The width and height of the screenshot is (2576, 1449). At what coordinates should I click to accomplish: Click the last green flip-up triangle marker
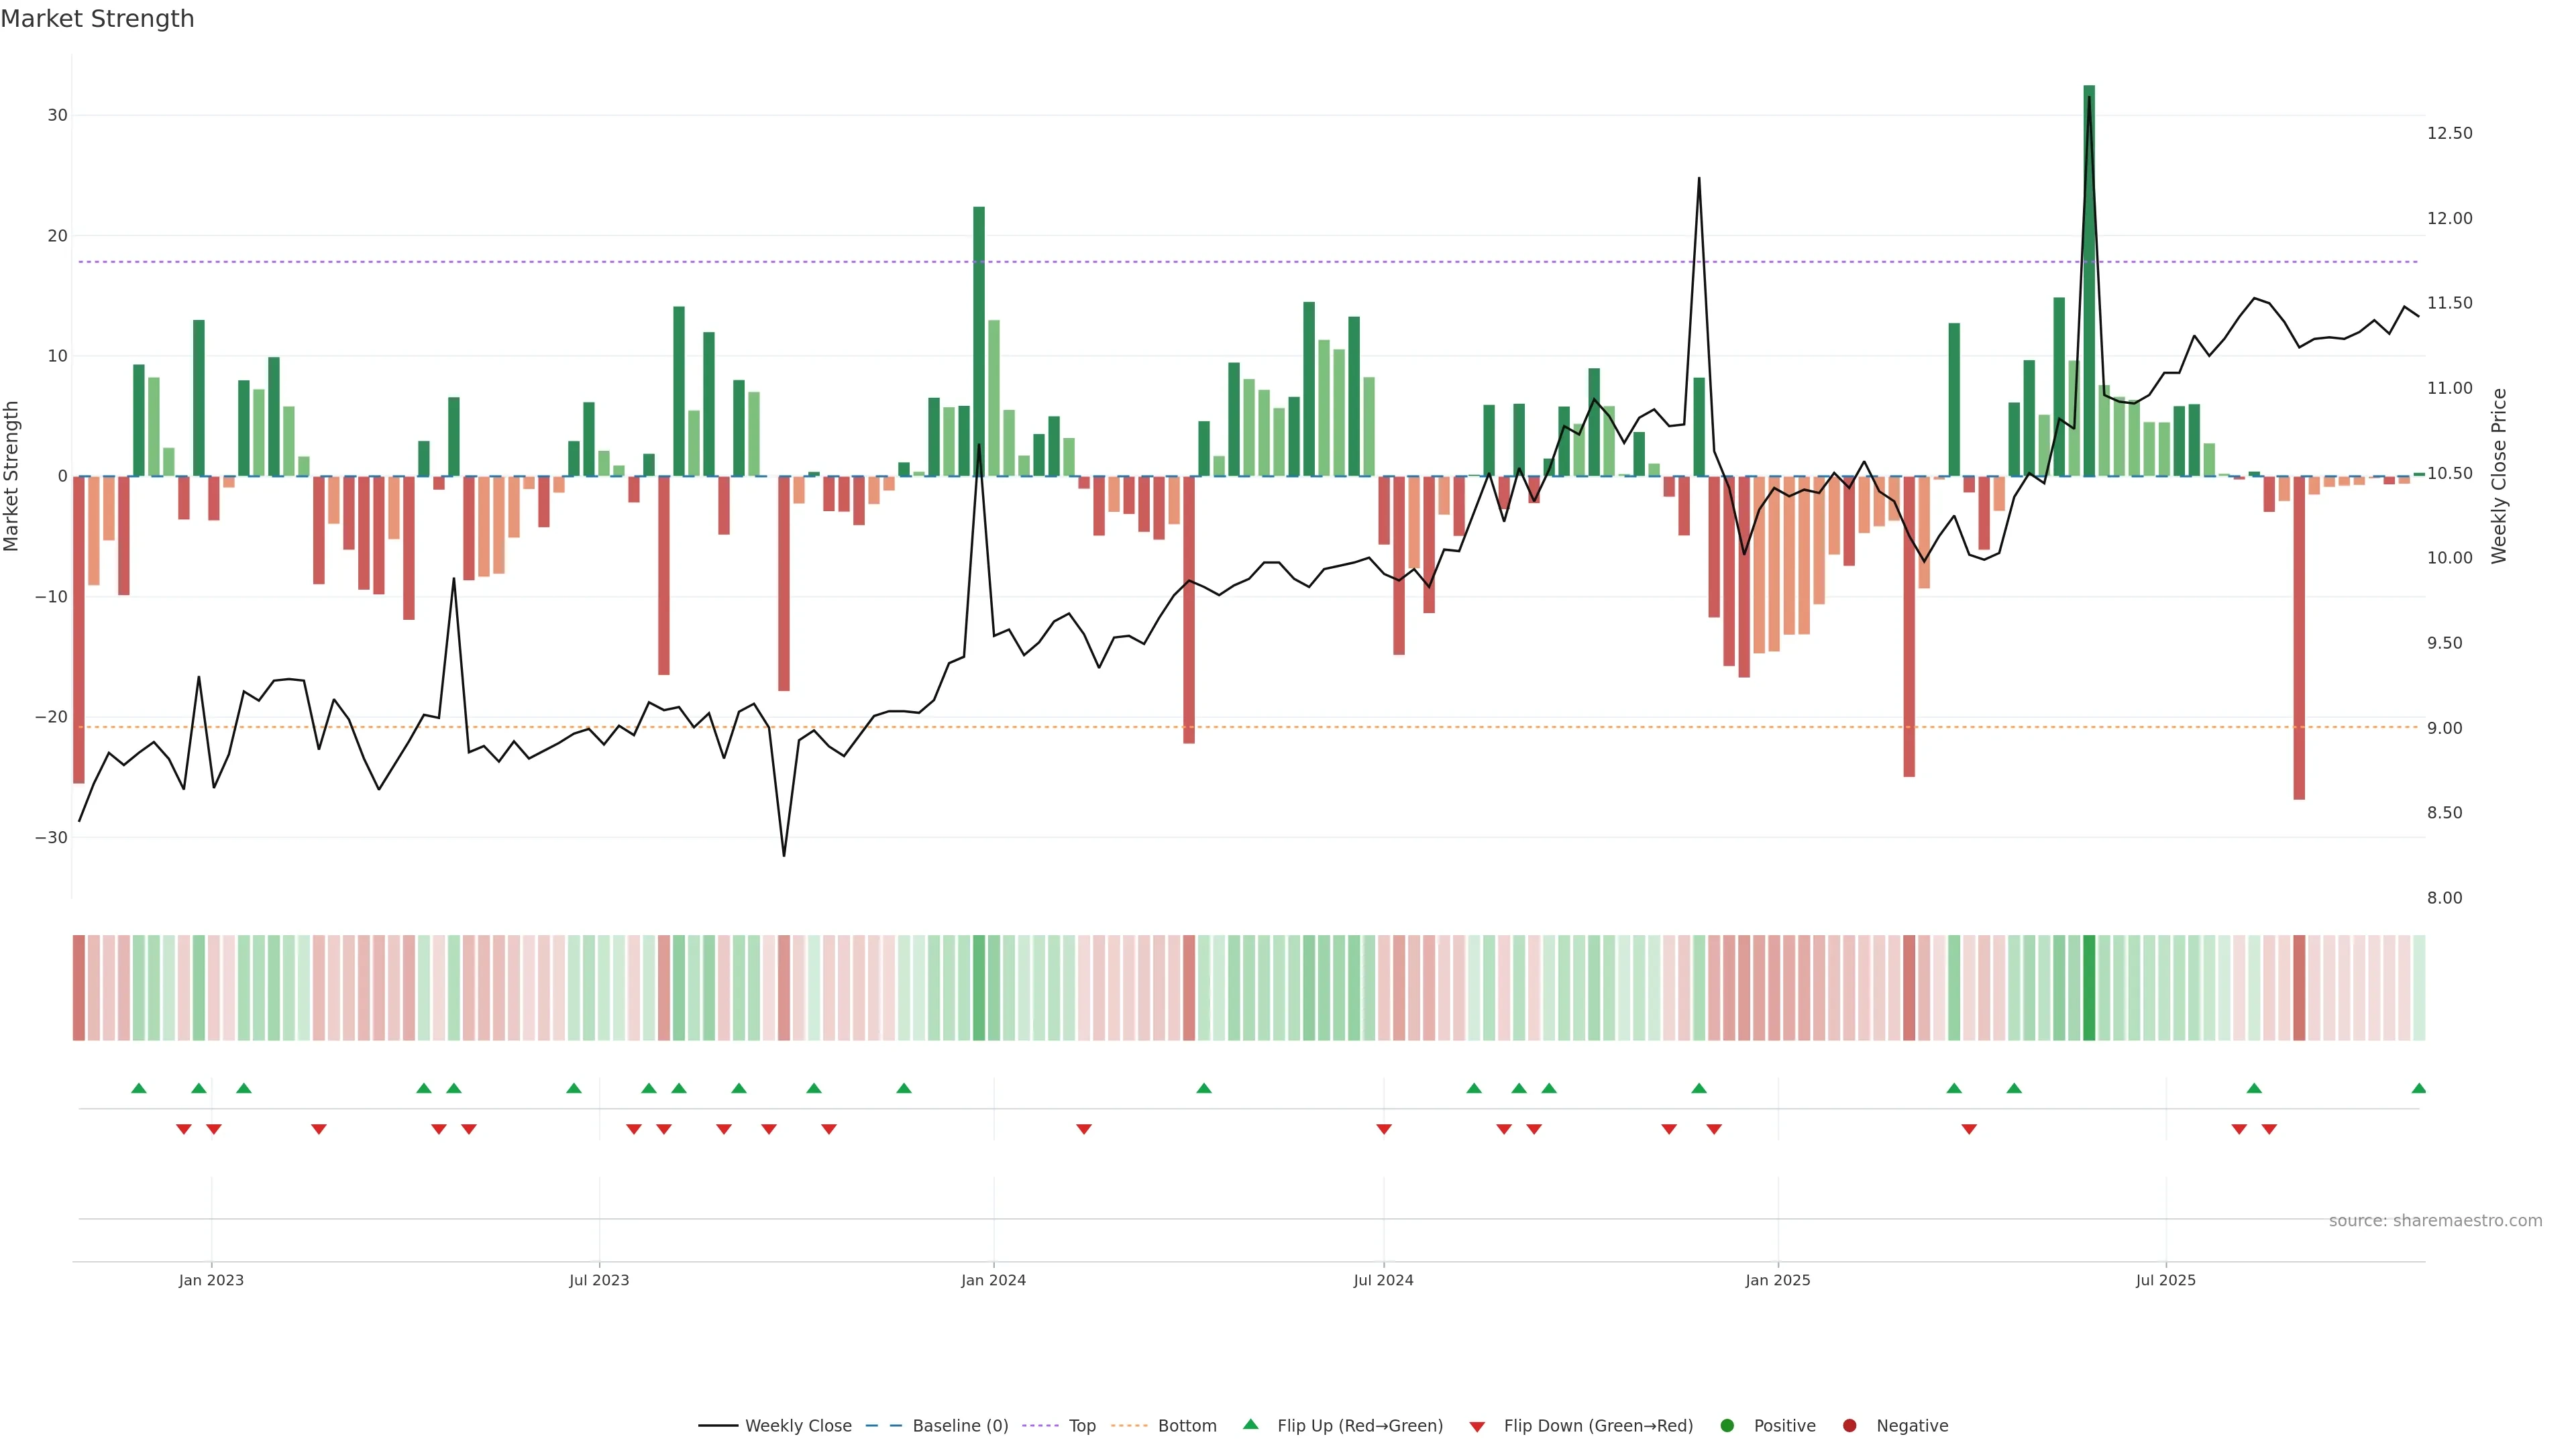[x=2418, y=1088]
